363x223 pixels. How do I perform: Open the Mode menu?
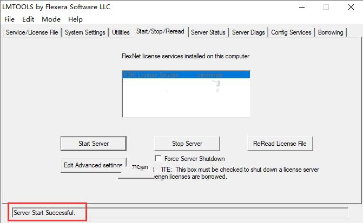(x=51, y=19)
